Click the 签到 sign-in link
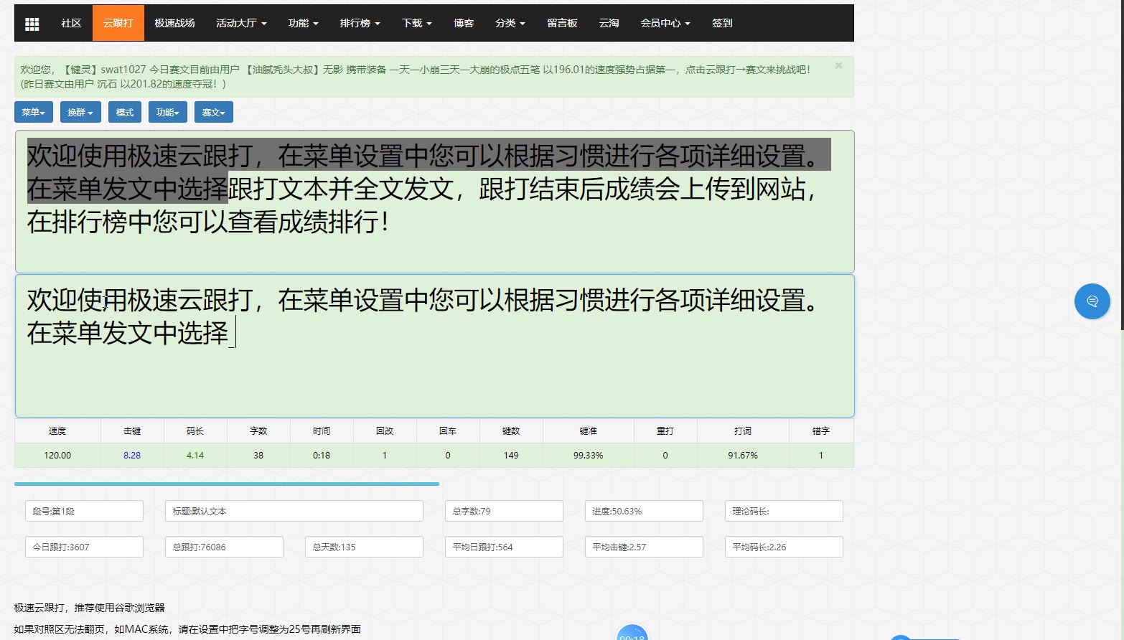The image size is (1124, 640). (721, 23)
